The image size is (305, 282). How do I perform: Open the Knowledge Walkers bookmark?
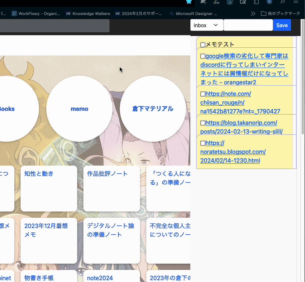(x=88, y=14)
